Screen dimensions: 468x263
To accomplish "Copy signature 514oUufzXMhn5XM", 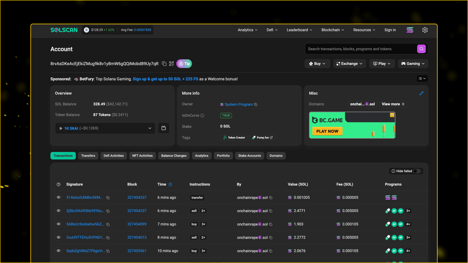I will (108, 198).
